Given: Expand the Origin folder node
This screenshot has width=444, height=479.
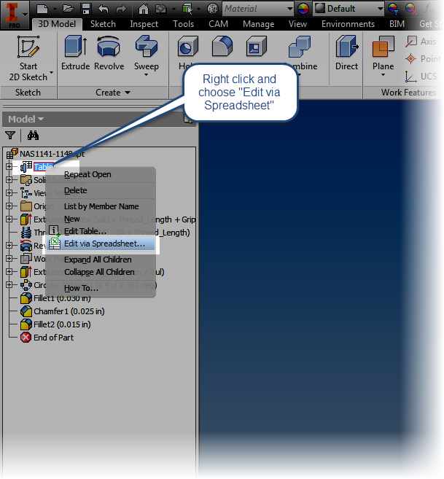Looking at the screenshot, I should point(9,206).
